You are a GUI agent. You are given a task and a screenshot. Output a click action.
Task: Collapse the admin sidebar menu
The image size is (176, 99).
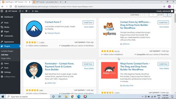pos(10,77)
